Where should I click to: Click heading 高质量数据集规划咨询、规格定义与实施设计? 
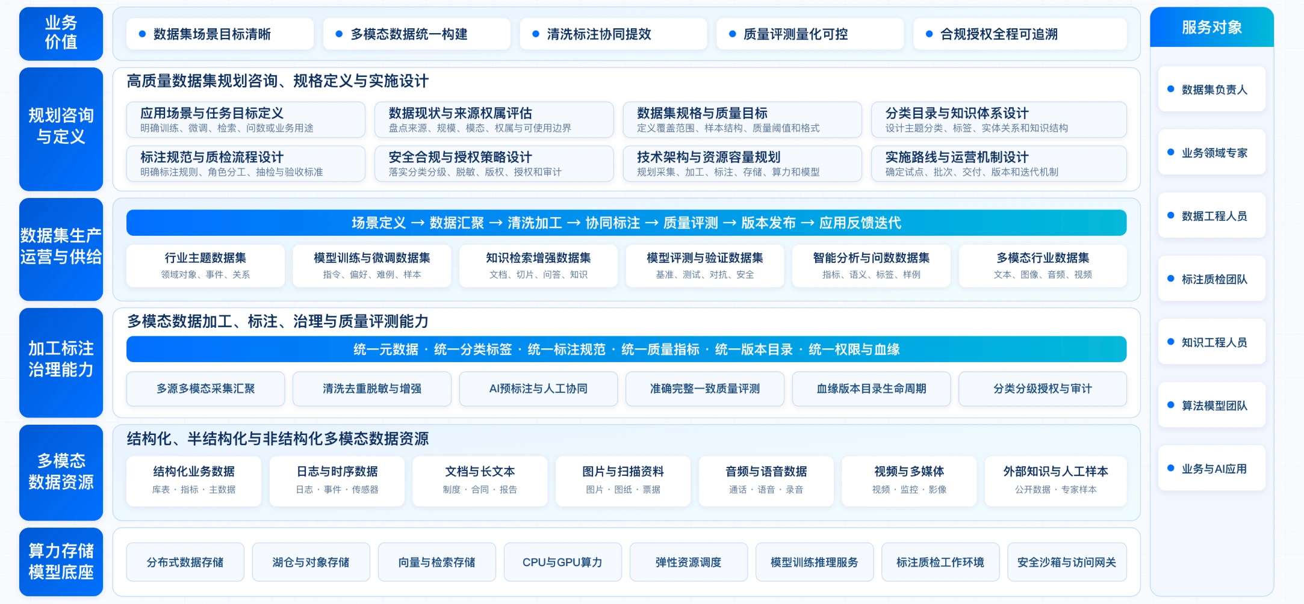click(x=278, y=81)
